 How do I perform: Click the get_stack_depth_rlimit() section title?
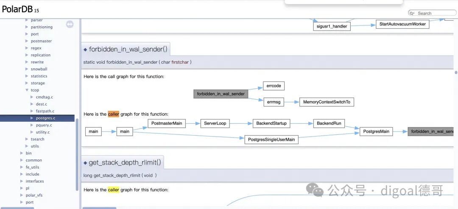coord(125,162)
